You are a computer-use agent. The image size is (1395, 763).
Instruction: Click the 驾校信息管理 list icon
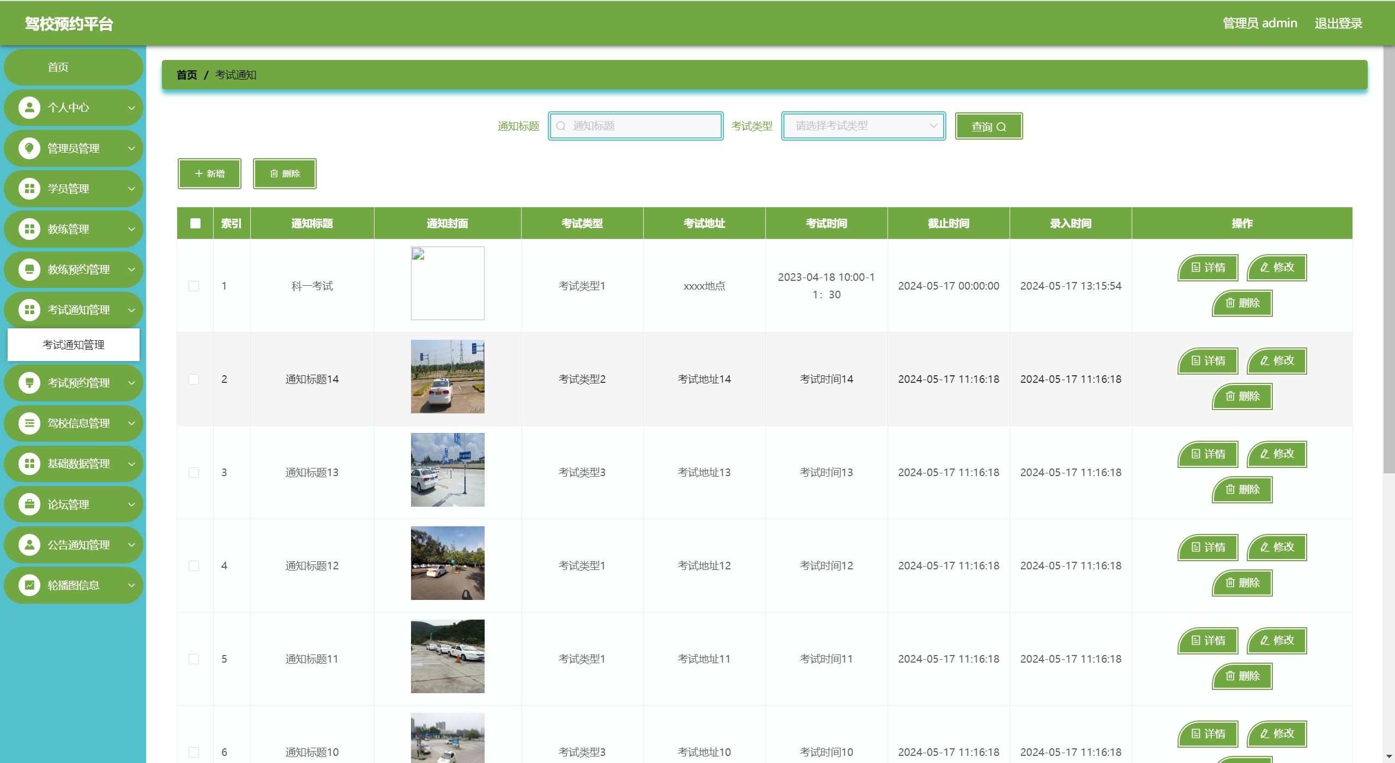(x=29, y=423)
